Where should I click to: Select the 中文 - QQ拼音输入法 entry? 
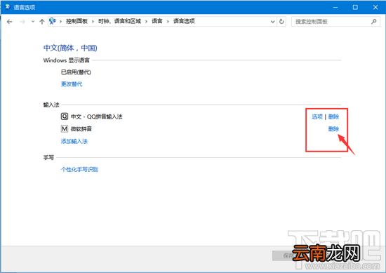point(97,116)
